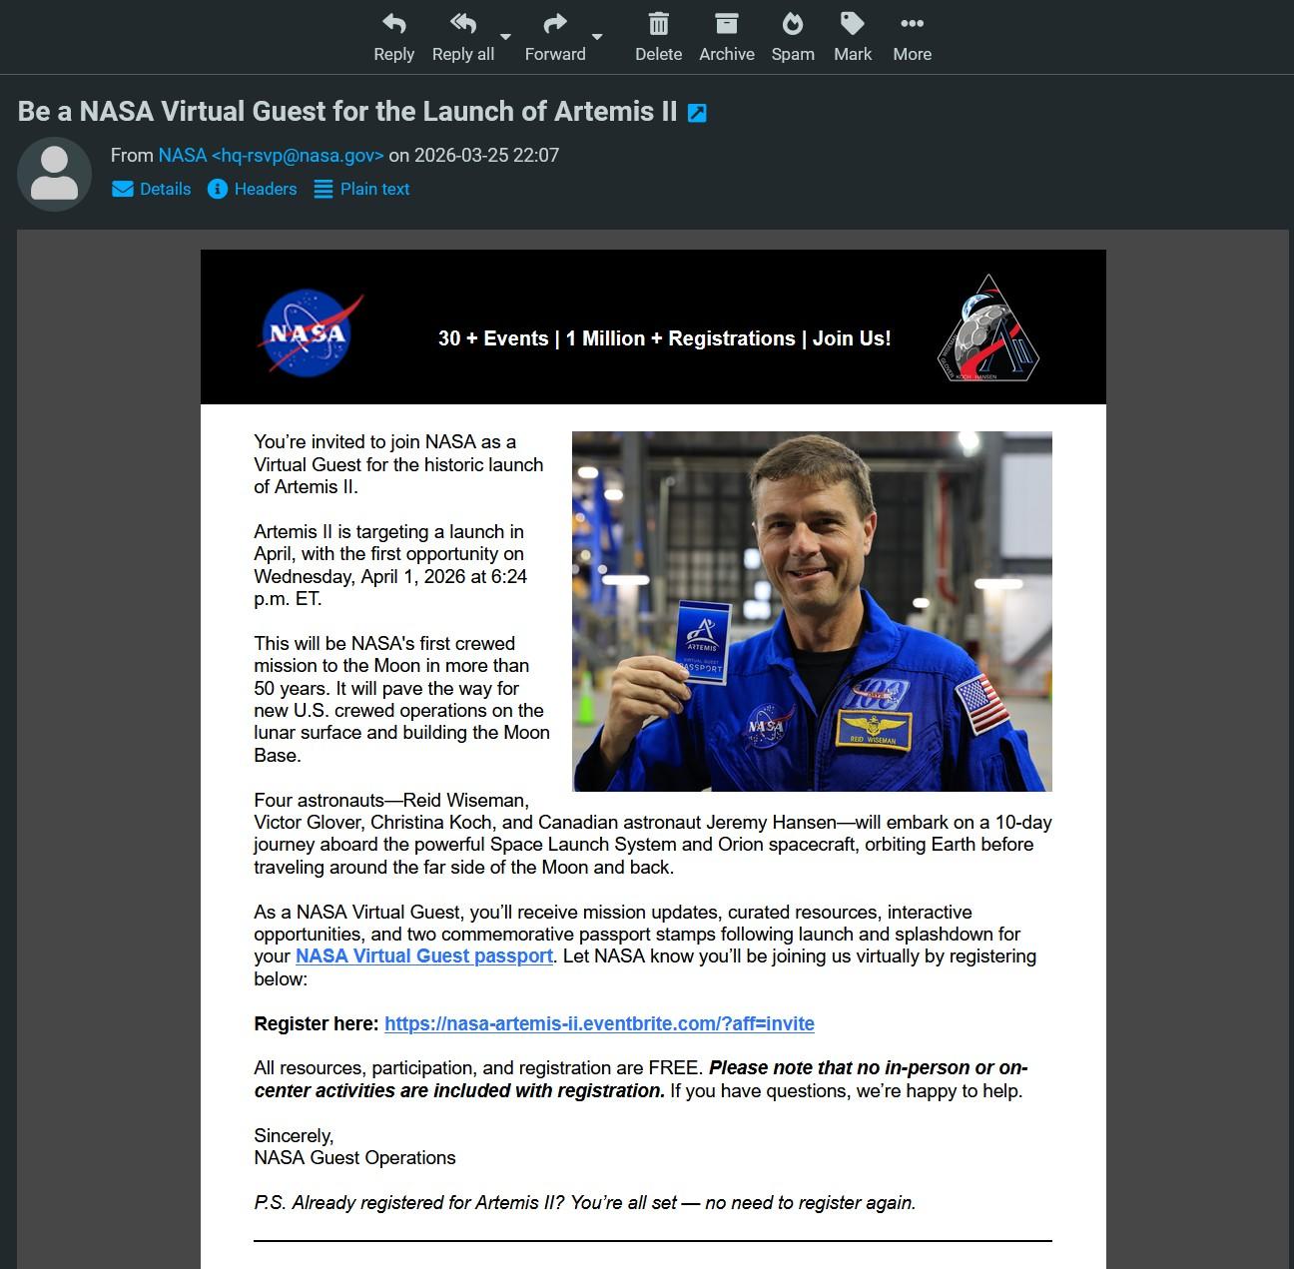
Task: Show message Details
Action: point(152,189)
